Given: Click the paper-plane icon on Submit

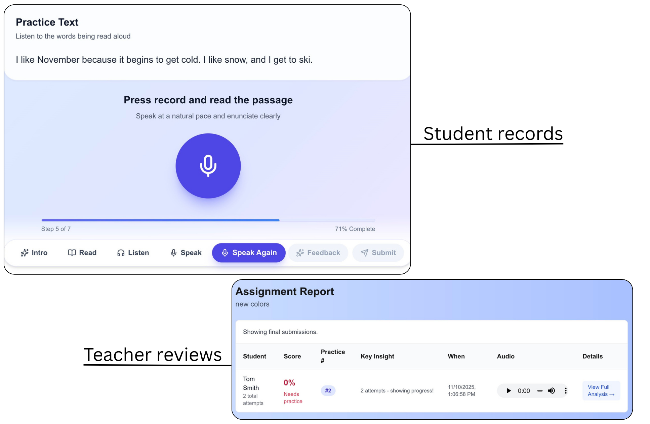Looking at the screenshot, I should click(x=364, y=253).
